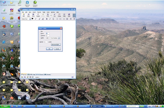Save the page using the Save icon
The width and height of the screenshot is (164, 108).
pyautogui.click(x=33, y=15)
